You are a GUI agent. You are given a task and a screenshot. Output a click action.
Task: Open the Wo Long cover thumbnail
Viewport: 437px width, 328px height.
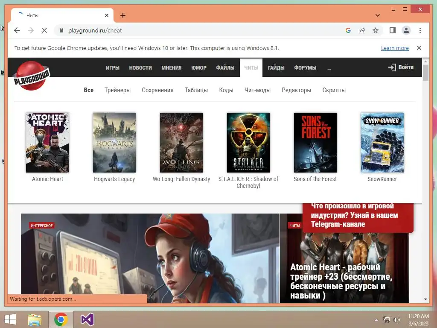tap(181, 143)
